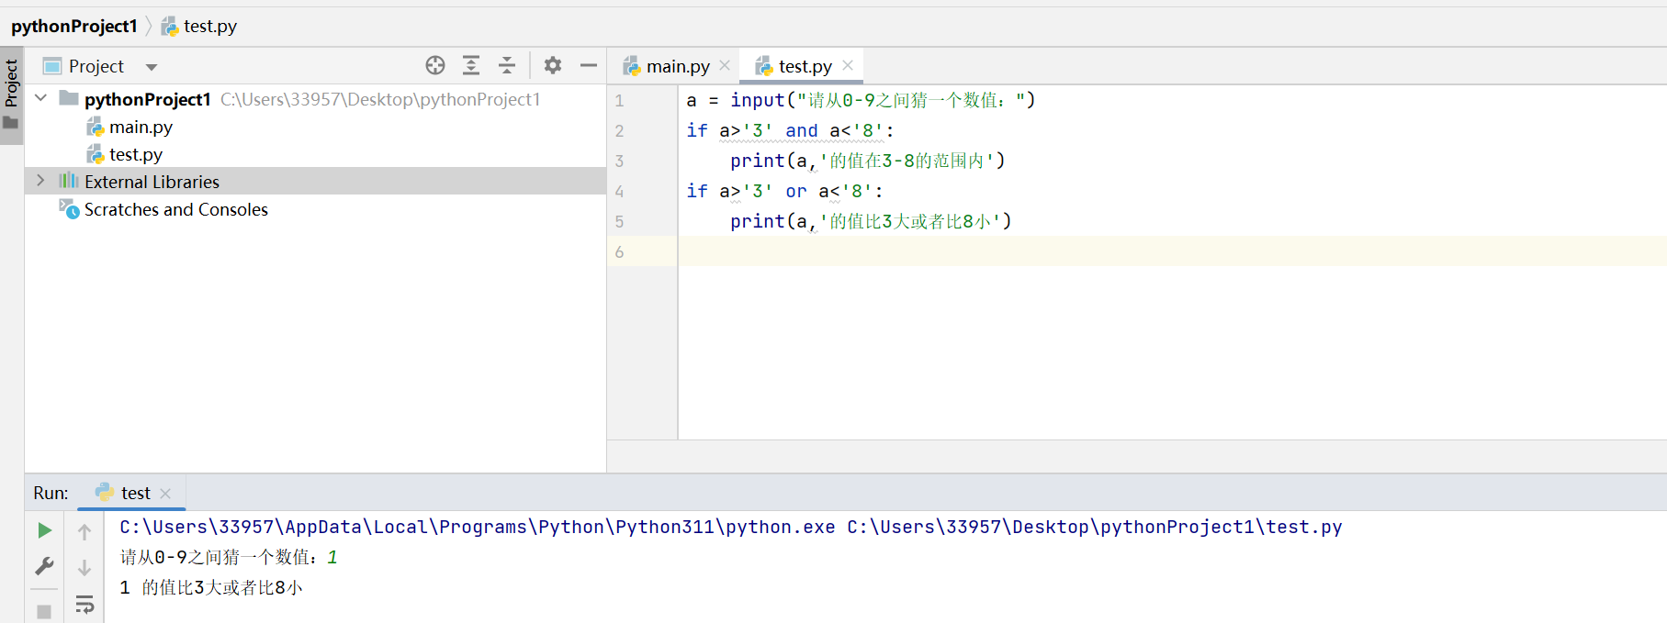Open Project panel settings gear
The image size is (1667, 623).
tap(552, 65)
